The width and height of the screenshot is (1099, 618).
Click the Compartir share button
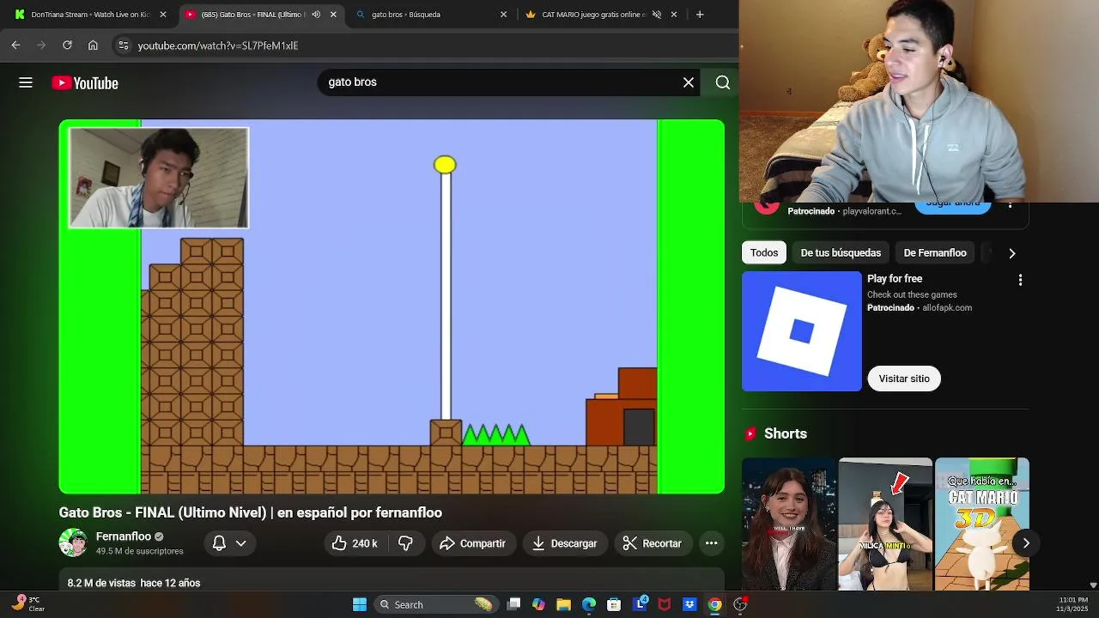click(472, 543)
